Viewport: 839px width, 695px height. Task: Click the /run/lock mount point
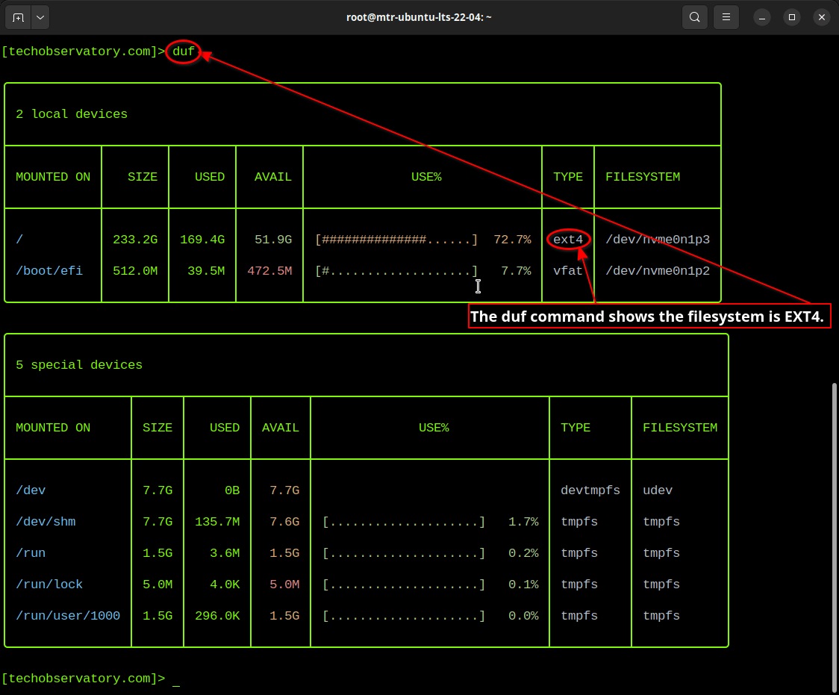point(49,585)
